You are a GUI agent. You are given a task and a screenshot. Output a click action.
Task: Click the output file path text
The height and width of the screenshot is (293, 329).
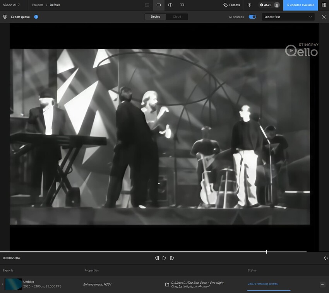(x=197, y=284)
